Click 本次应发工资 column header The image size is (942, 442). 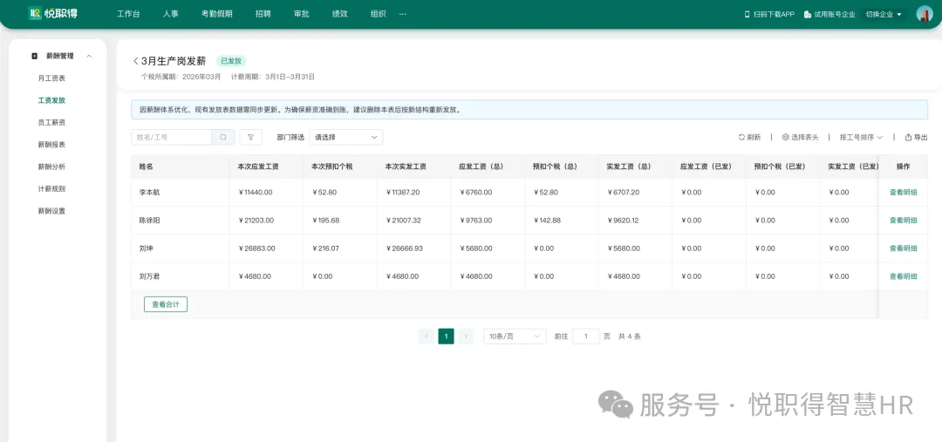[x=257, y=167]
